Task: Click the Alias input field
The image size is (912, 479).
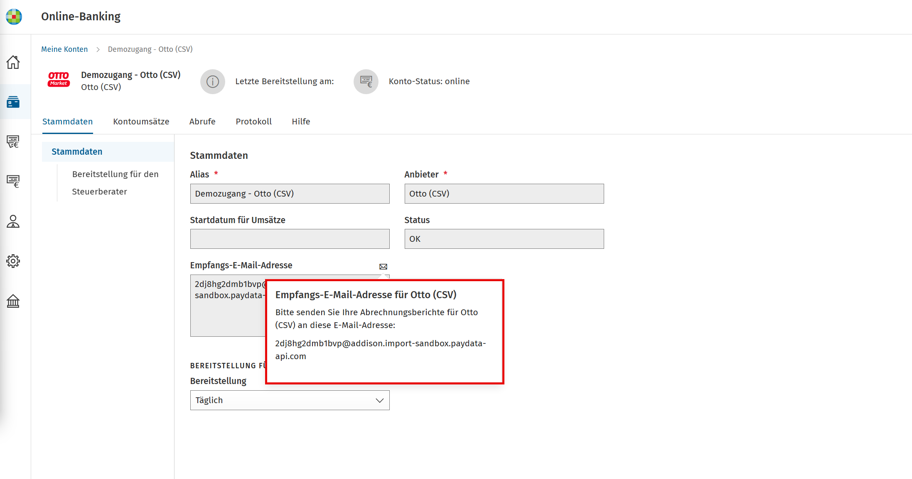Action: [x=290, y=194]
